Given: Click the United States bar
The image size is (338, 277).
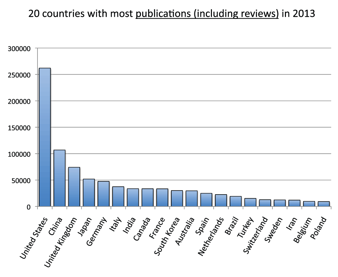Looking at the screenshot, I should pos(45,137).
